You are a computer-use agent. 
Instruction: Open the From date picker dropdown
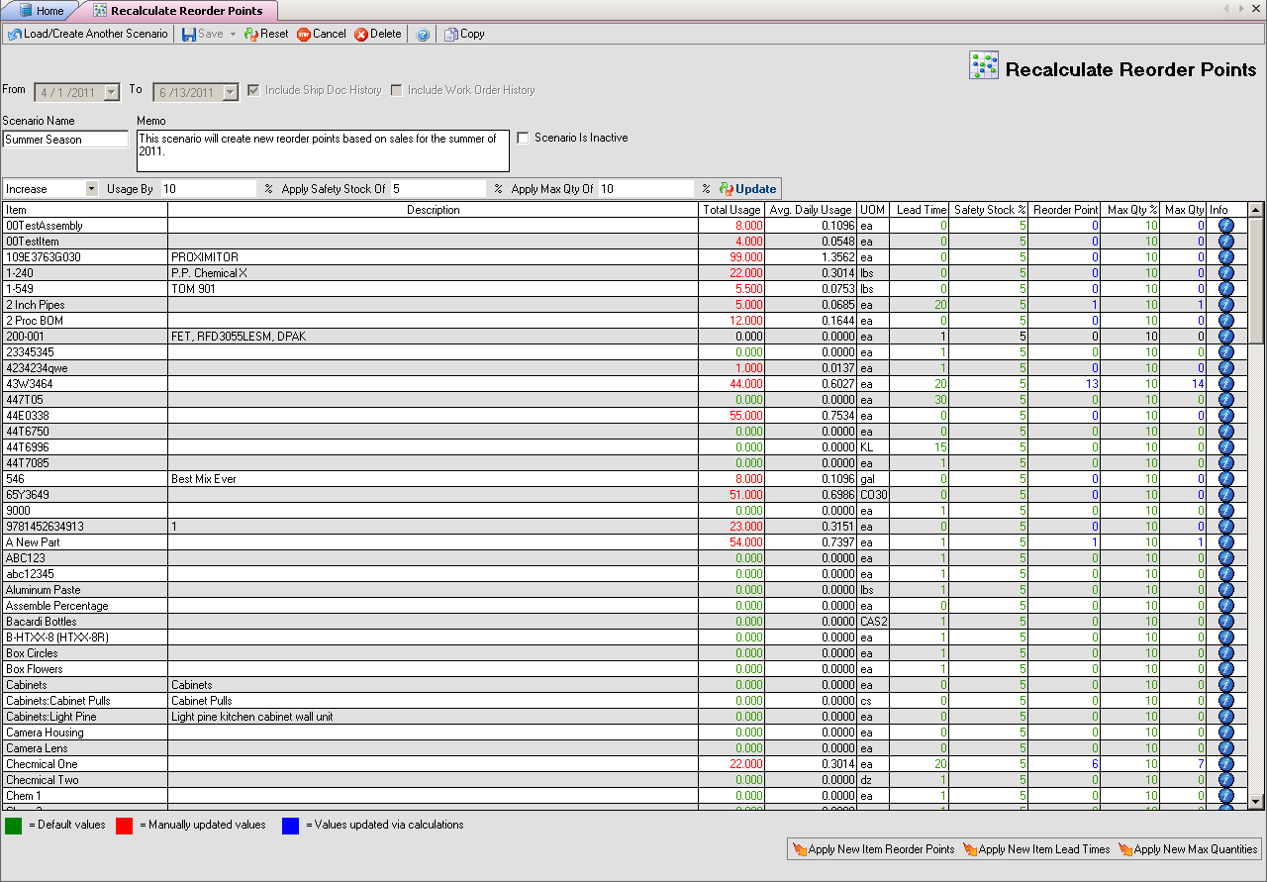pyautogui.click(x=111, y=92)
